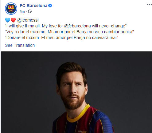Click the gray page margin strip
152x133 pixels.
pos(1,66)
